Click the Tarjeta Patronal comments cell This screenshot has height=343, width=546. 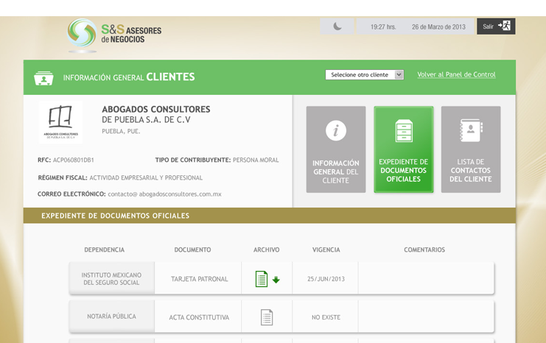(424, 279)
